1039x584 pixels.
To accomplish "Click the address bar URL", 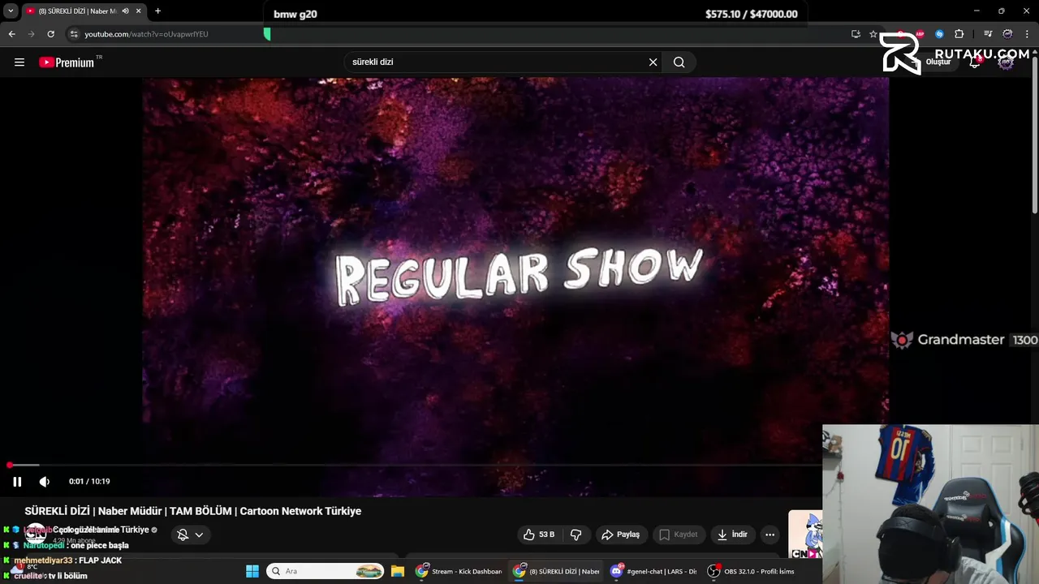I will pos(147,34).
